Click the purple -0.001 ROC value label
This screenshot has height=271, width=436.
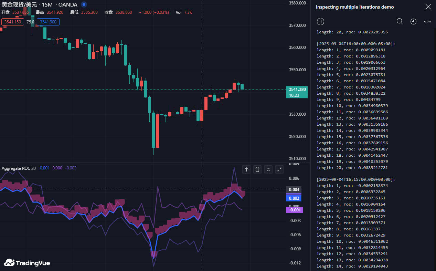coord(294,210)
